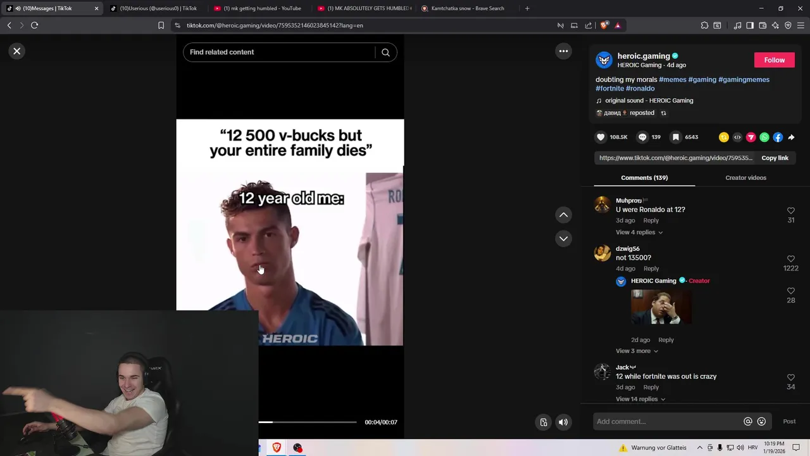810x456 pixels.
Task: Open Brave Shields lion icon
Action: pyautogui.click(x=604, y=25)
